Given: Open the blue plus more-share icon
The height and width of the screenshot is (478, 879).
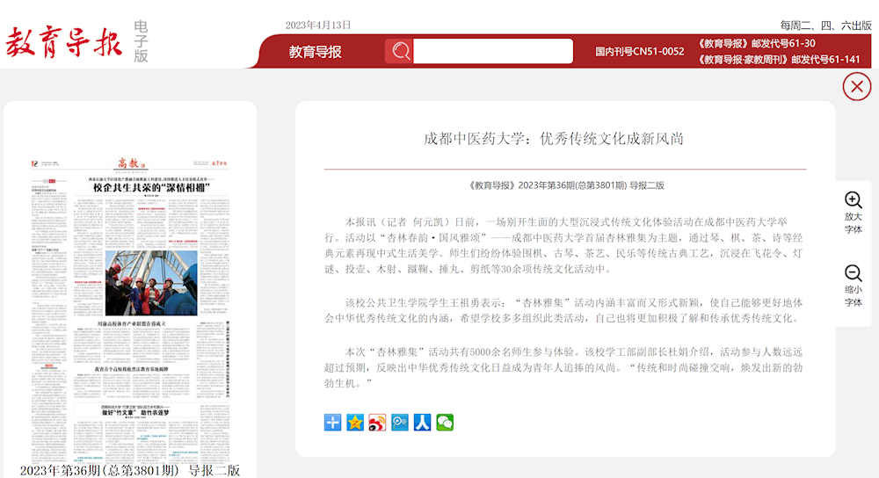Looking at the screenshot, I should pos(332,423).
